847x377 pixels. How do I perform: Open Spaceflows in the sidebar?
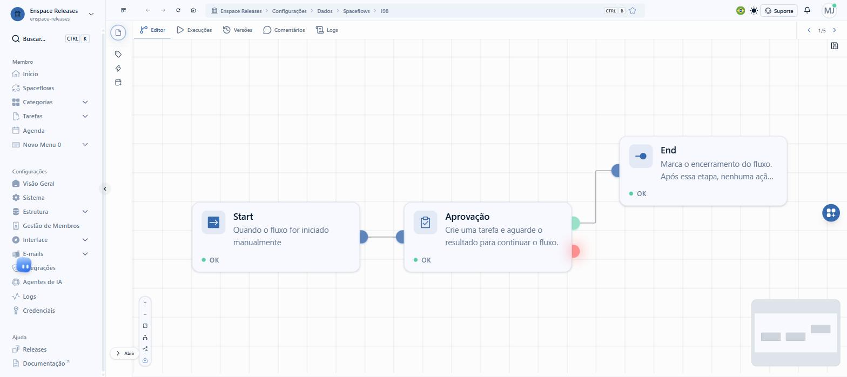pyautogui.click(x=38, y=88)
